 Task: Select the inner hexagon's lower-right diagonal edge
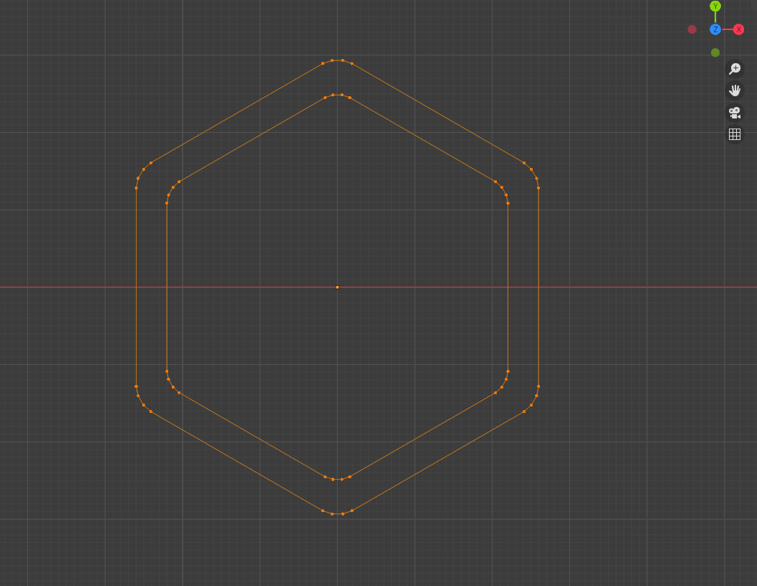pyautogui.click(x=423, y=435)
